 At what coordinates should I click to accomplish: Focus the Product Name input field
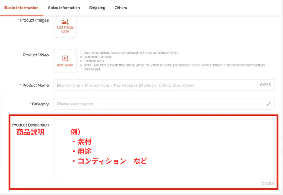[x=164, y=85]
